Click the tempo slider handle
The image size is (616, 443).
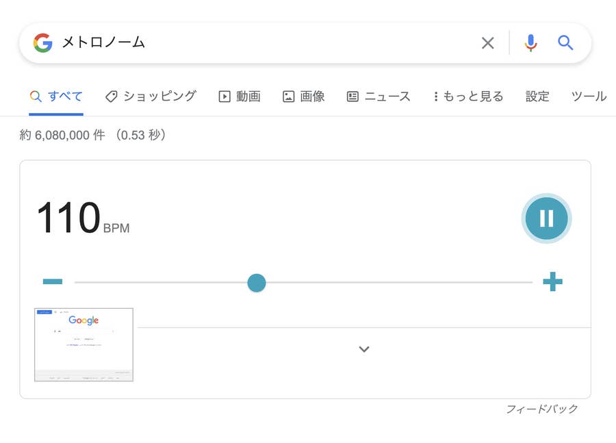(257, 282)
